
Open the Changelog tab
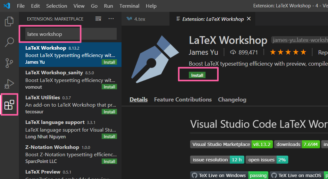232,100
